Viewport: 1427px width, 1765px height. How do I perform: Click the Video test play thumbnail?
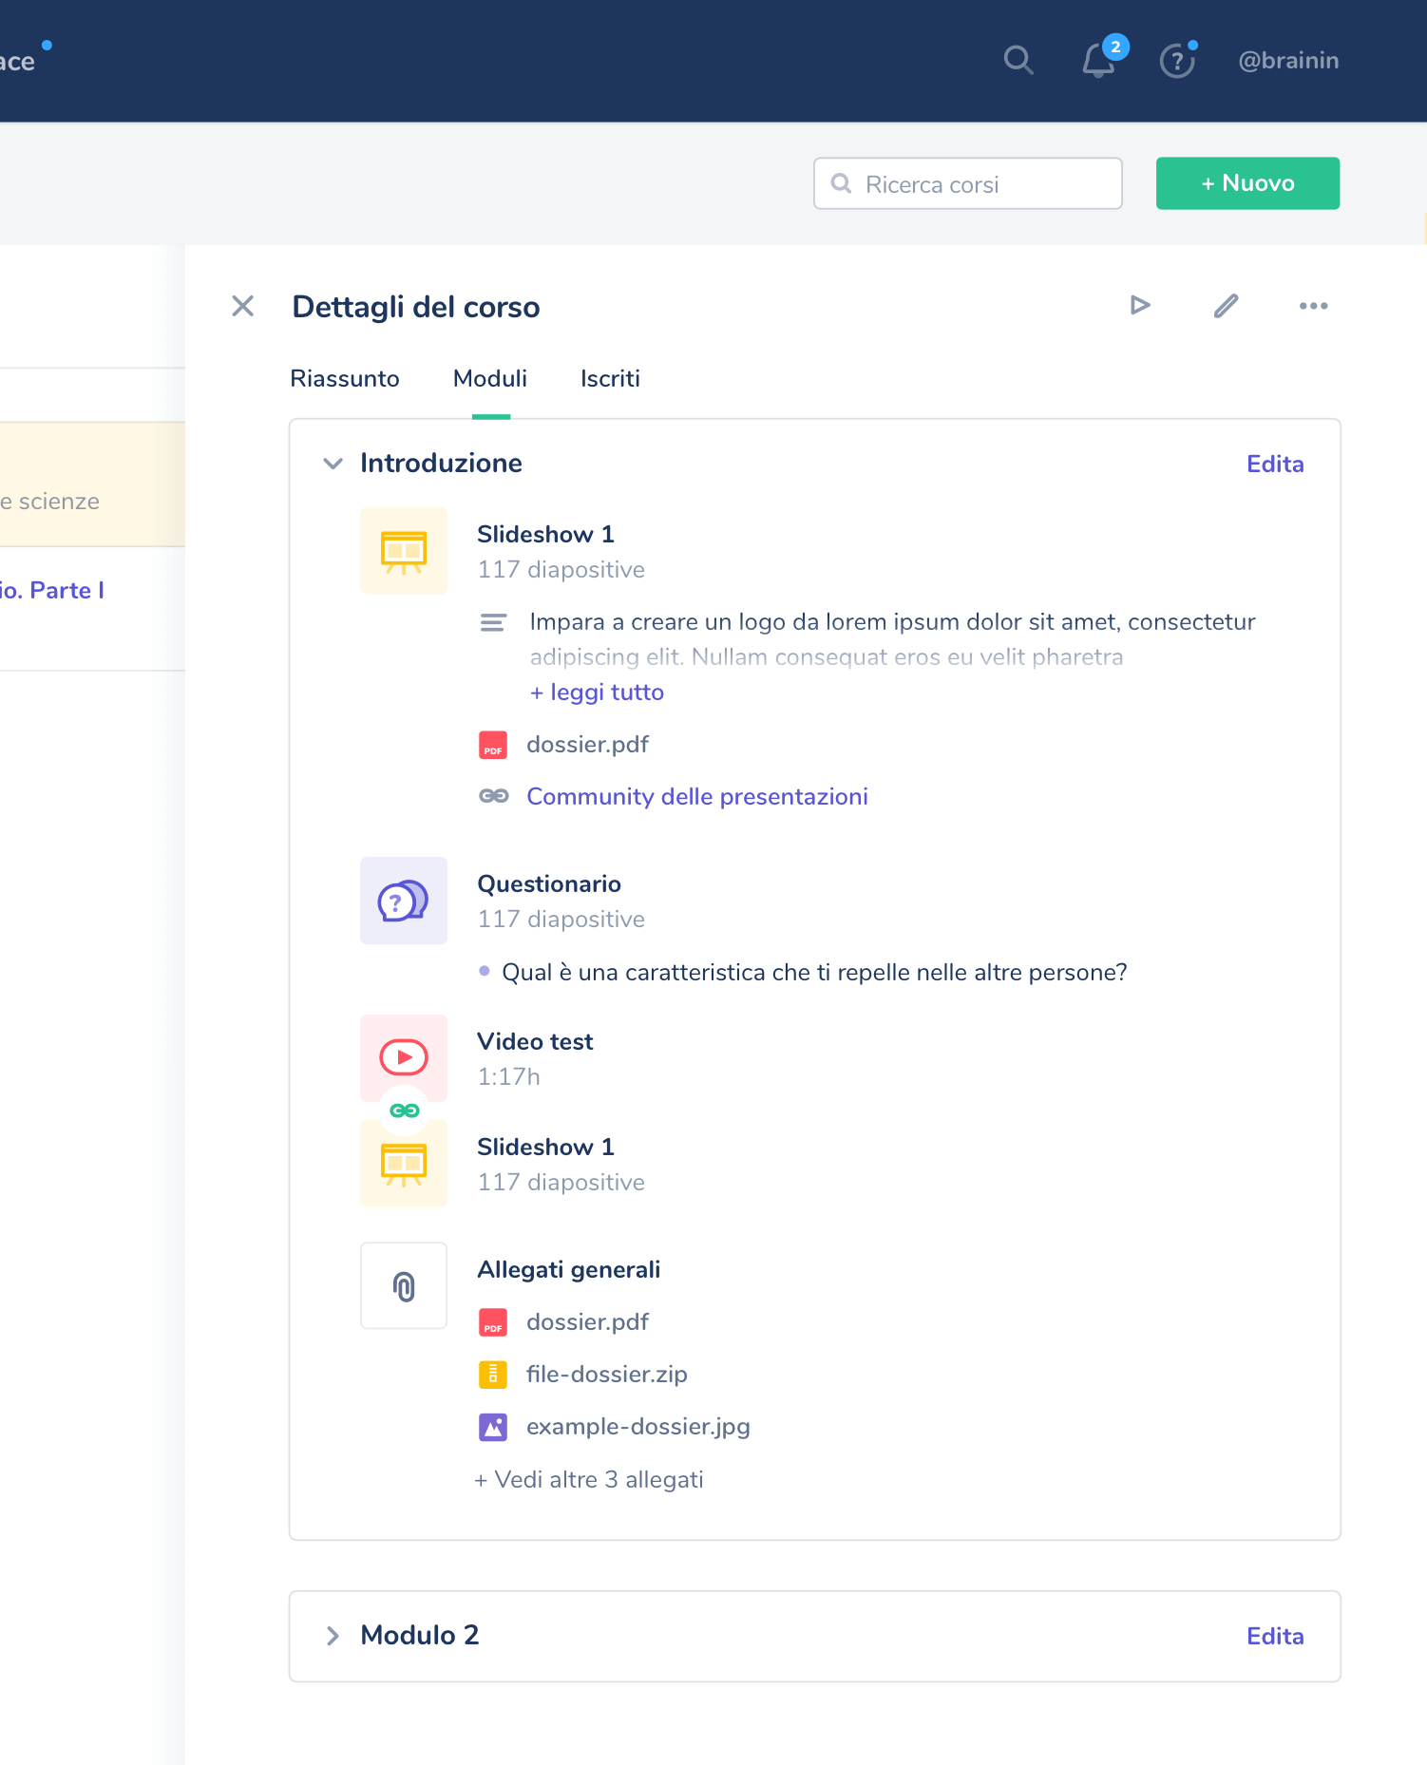pos(404,1057)
